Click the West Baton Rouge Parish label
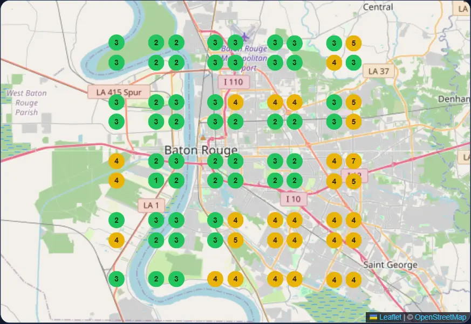The width and height of the screenshot is (471, 324). point(26,102)
